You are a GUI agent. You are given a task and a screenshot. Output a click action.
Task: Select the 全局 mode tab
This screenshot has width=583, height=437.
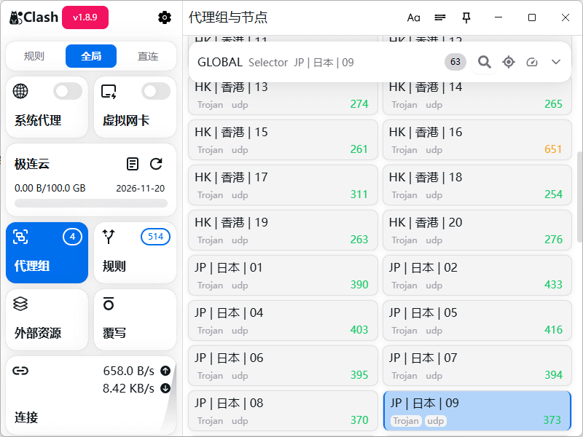coord(91,56)
